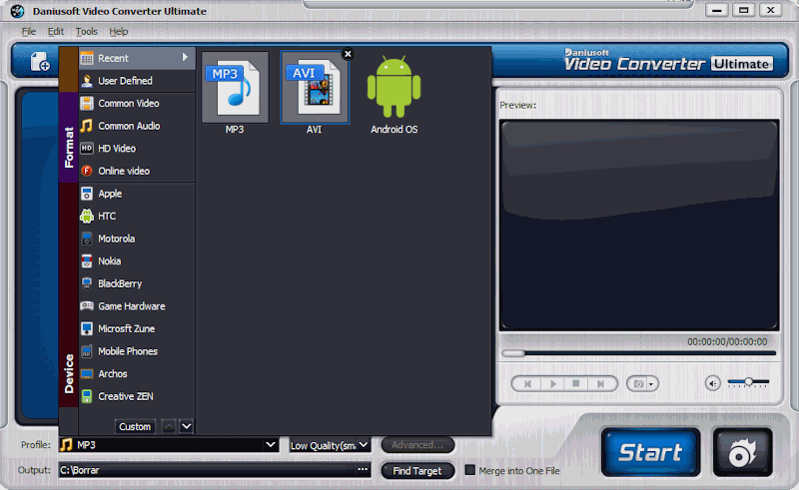This screenshot has height=490, width=799.
Task: Click the preview seek bar
Action: 638,353
